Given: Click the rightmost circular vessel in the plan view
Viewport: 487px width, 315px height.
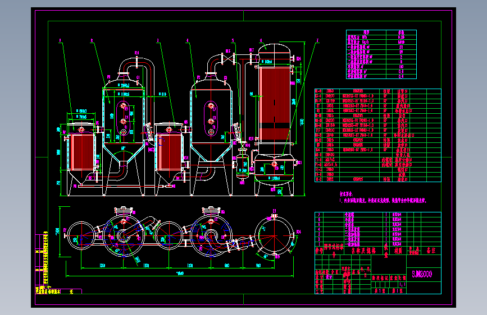Looking at the screenshot, I should pos(274,235).
